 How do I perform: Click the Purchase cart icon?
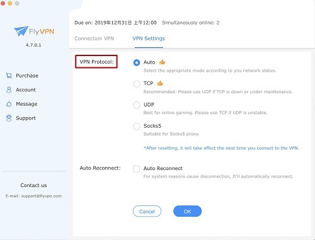(9, 76)
